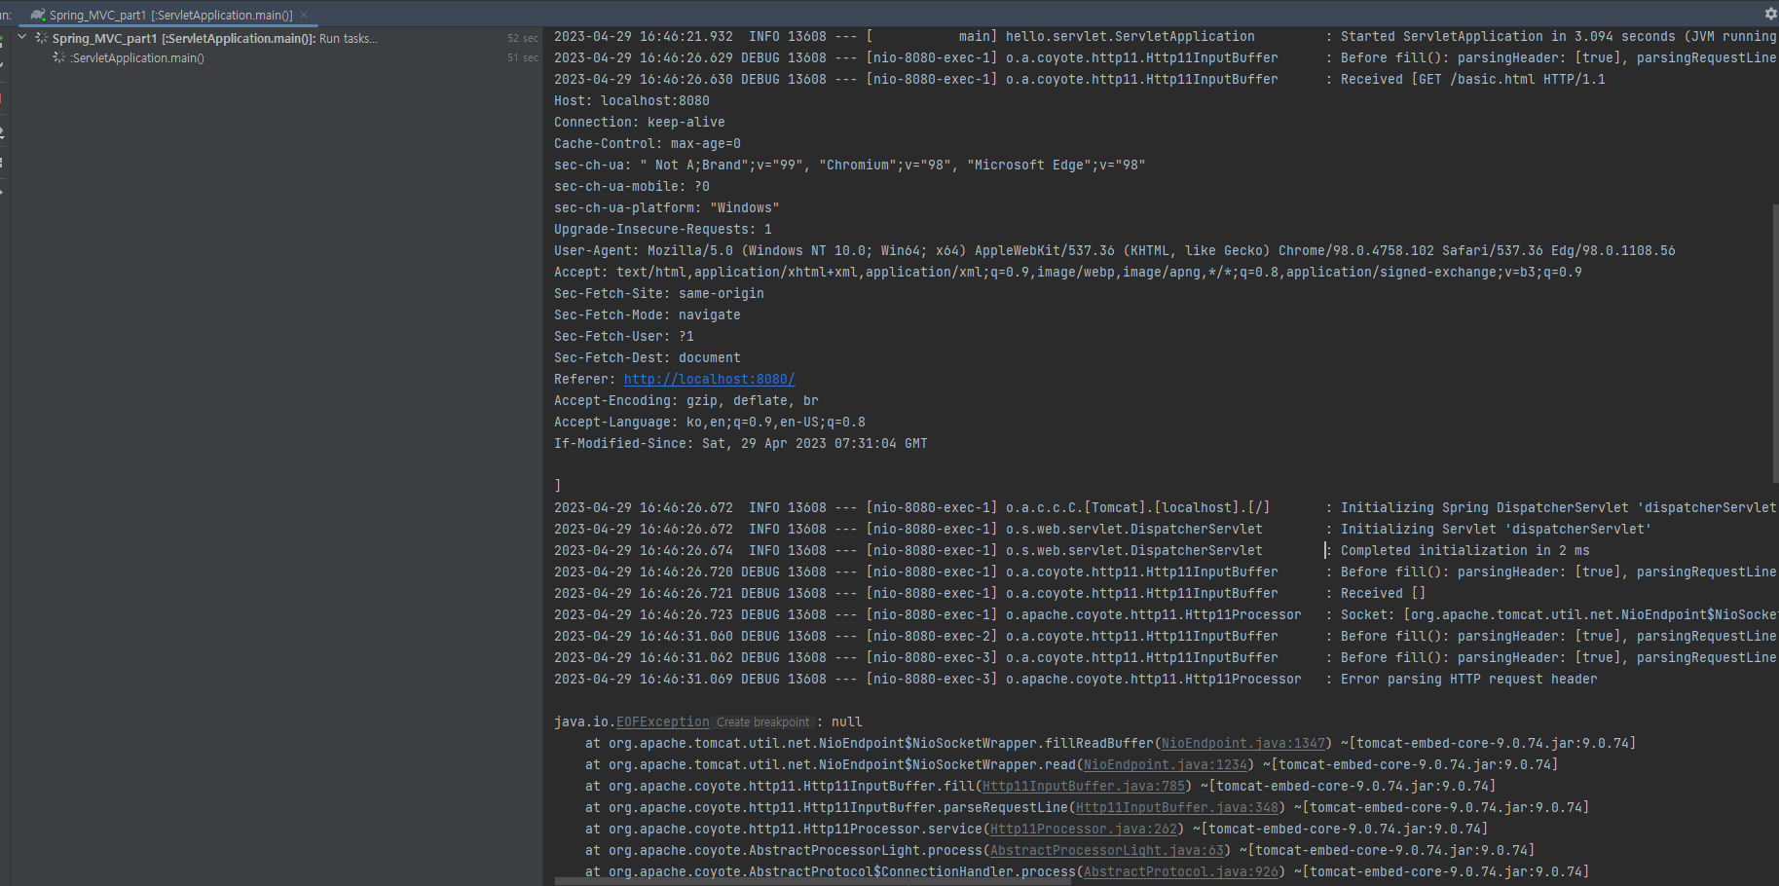Image resolution: width=1779 pixels, height=886 pixels.
Task: Click the User-Agent Mozilla/5.0 header line
Action: coord(1114,250)
